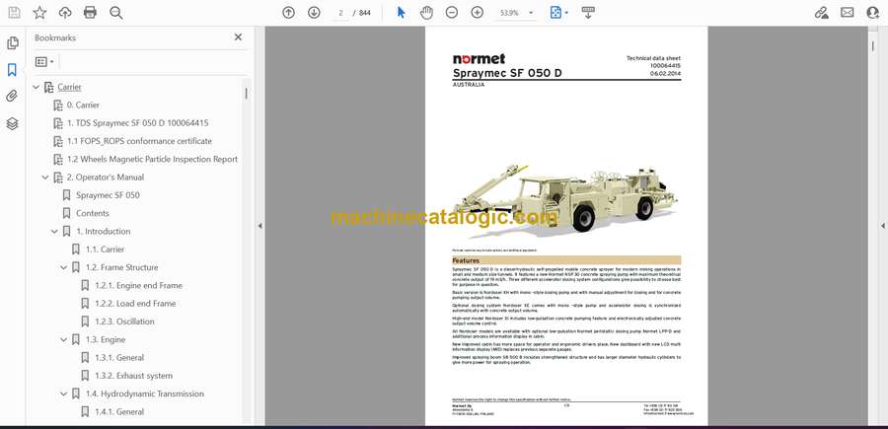The image size is (888, 429).
Task: Click the Features heading in the page
Action: [466, 260]
